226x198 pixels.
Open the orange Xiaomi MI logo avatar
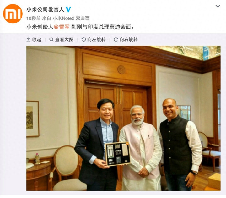pos(13,14)
